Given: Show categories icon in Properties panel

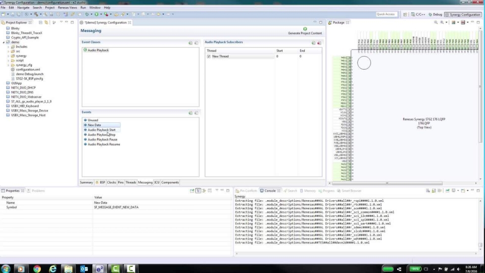Looking at the screenshot, I should point(198,191).
